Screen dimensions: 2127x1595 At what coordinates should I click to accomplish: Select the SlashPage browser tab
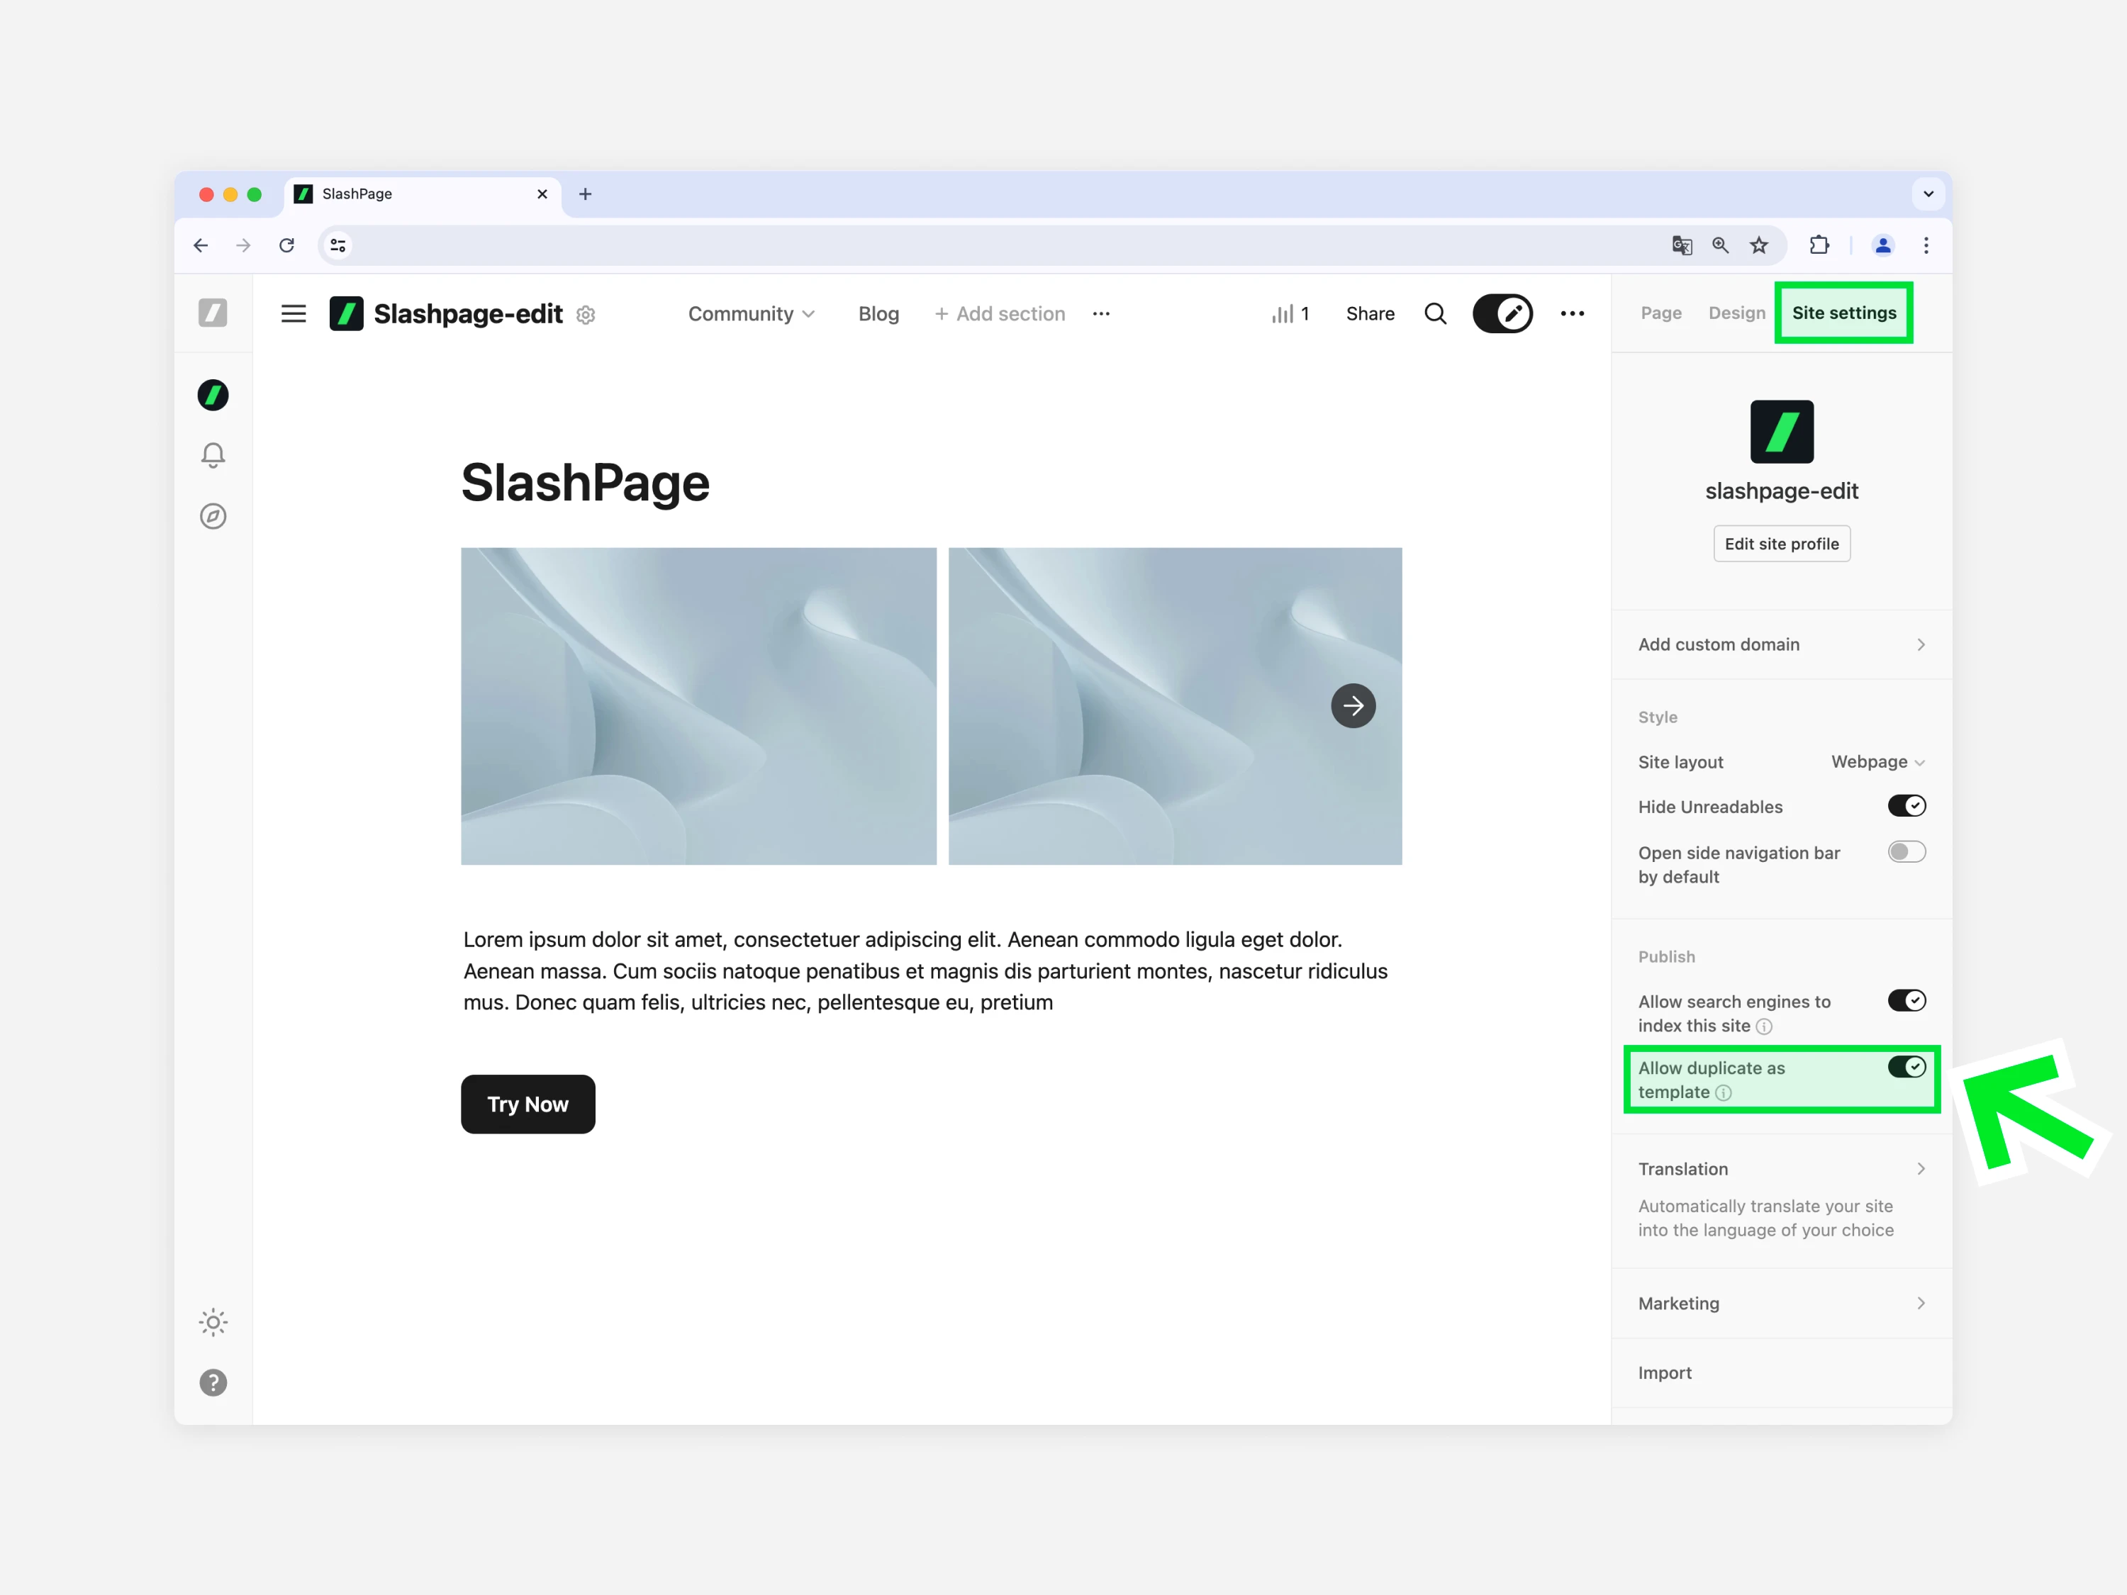point(423,194)
